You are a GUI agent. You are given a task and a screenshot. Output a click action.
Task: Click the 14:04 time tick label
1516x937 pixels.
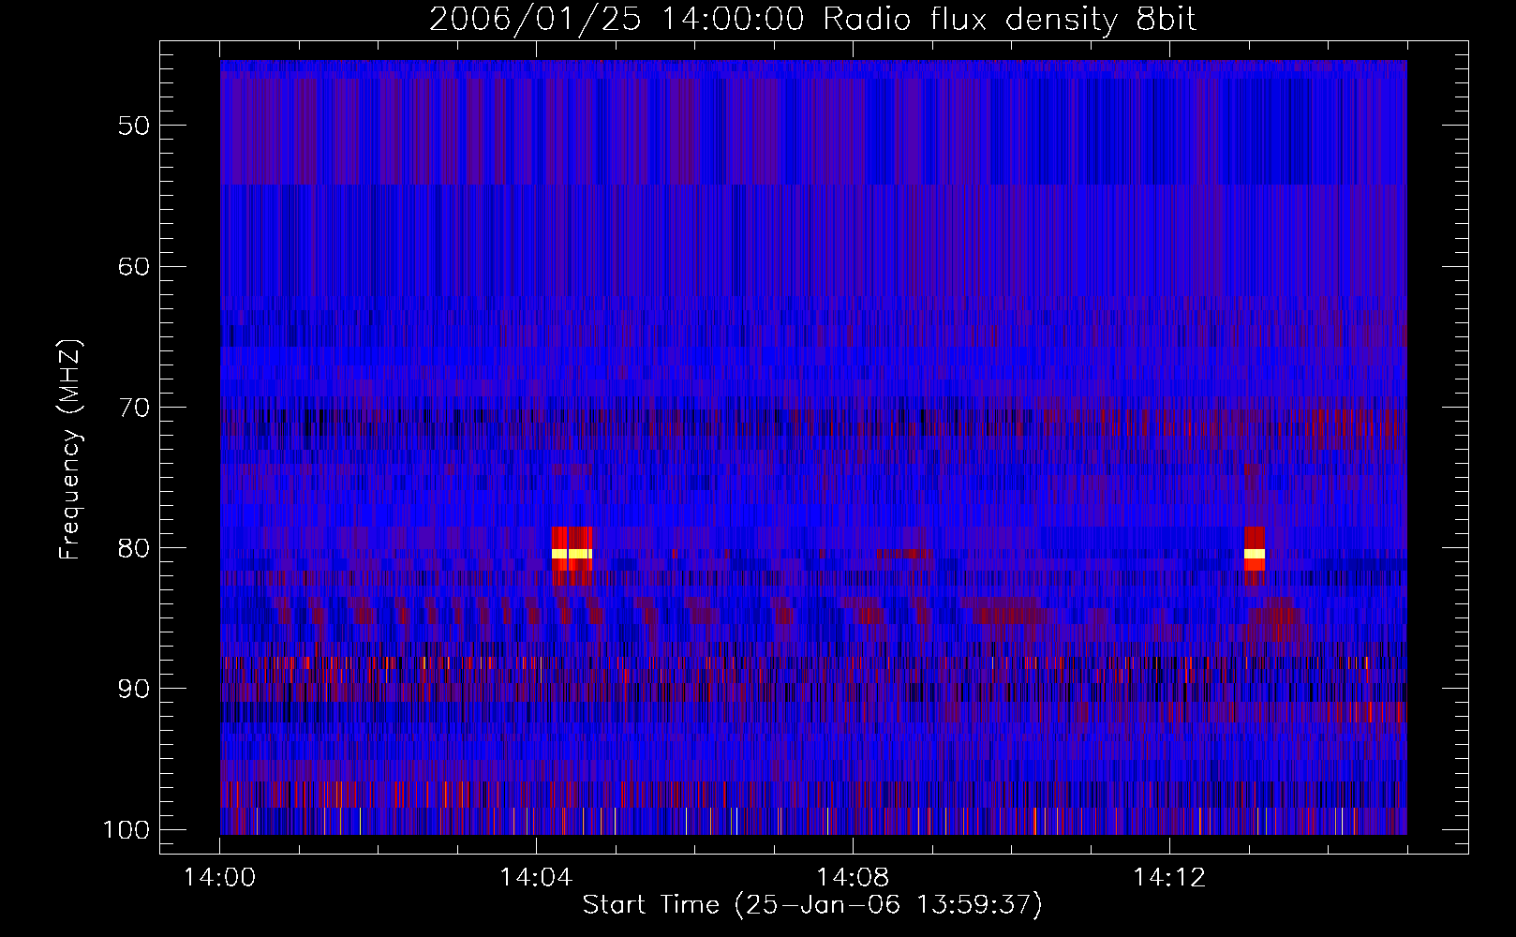(536, 878)
